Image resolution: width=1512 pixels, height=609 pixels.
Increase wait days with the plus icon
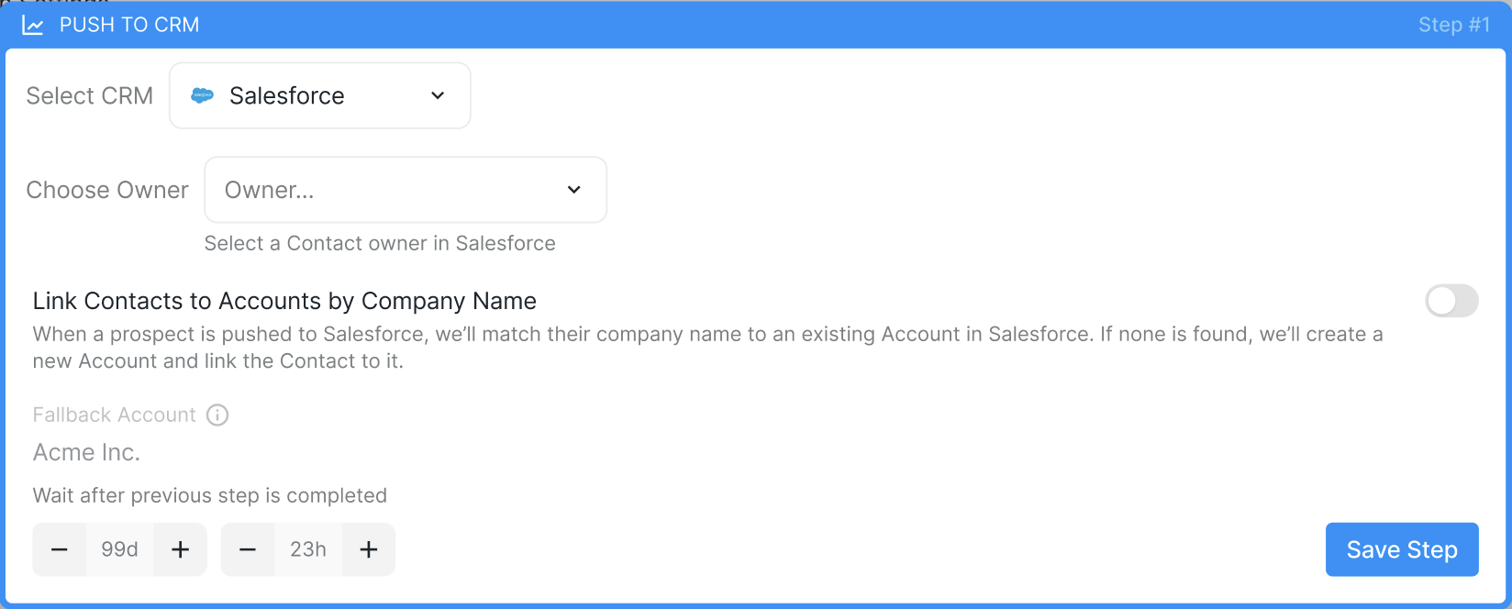click(x=181, y=549)
